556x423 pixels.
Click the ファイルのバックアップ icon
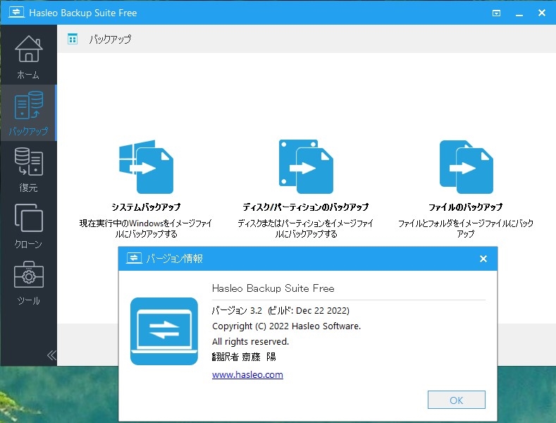pyautogui.click(x=466, y=167)
